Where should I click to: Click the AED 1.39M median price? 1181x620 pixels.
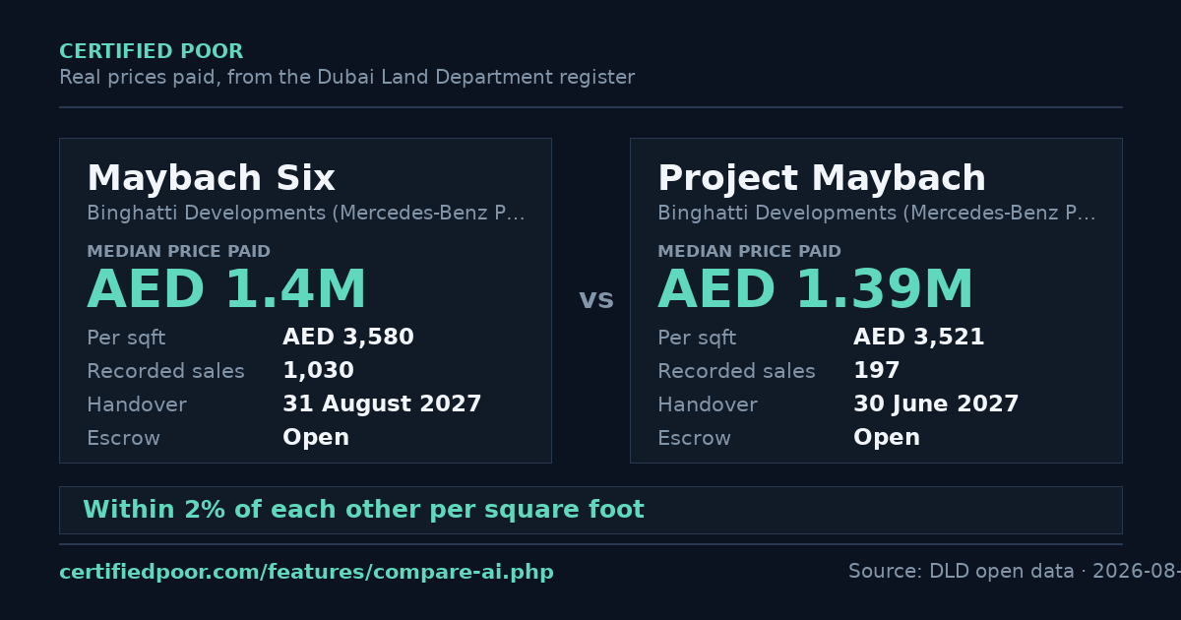[816, 291]
